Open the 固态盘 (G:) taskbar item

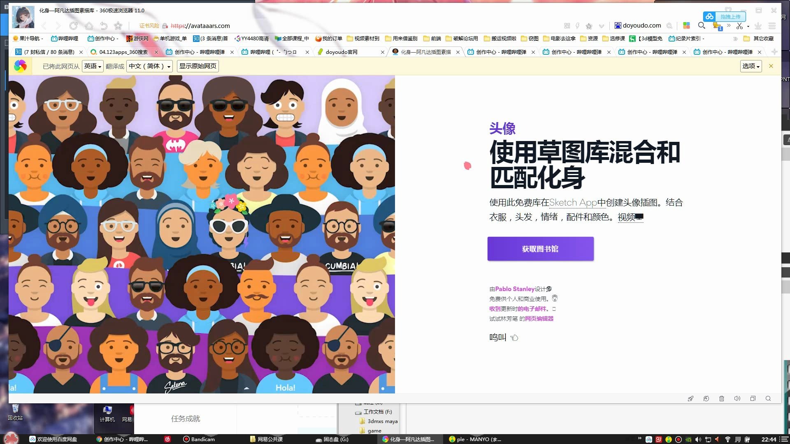tap(332, 439)
